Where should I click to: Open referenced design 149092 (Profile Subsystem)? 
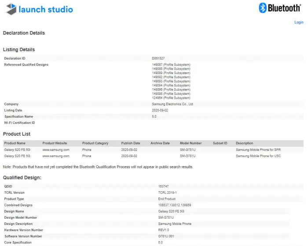pyautogui.click(x=171, y=77)
